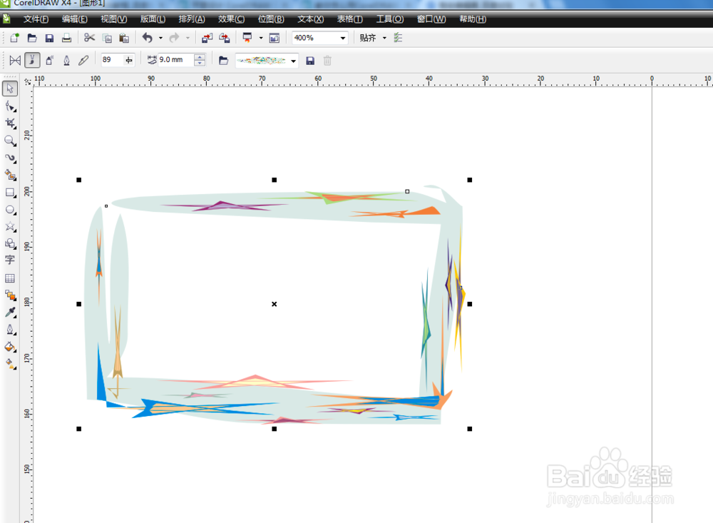Image resolution: width=713 pixels, height=523 pixels.
Task: Open the Fill bucket tool
Action: coord(10,347)
